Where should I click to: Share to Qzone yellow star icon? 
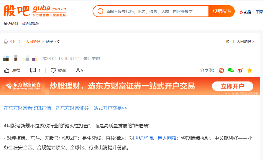pyautogui.click(x=249, y=71)
